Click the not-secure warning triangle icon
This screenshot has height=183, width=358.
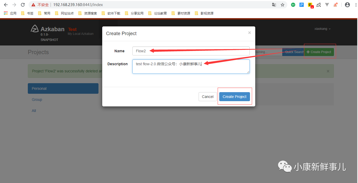33,5
